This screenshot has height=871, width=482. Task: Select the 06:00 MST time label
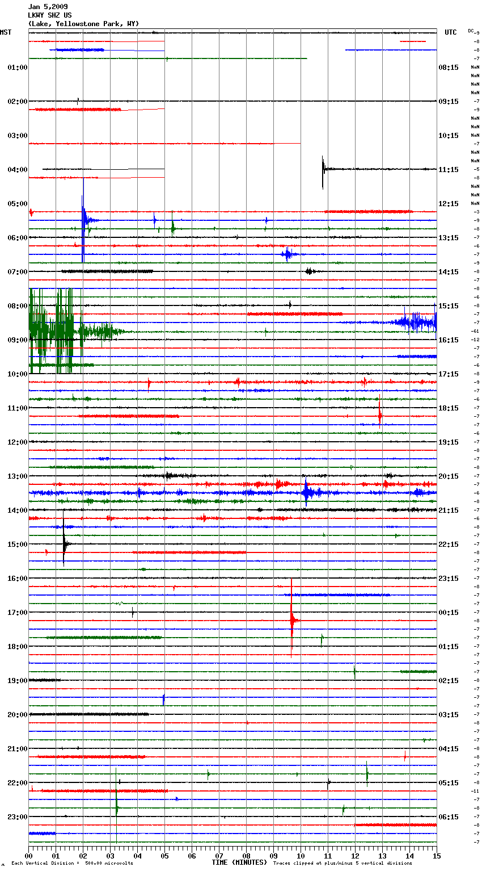point(18,238)
